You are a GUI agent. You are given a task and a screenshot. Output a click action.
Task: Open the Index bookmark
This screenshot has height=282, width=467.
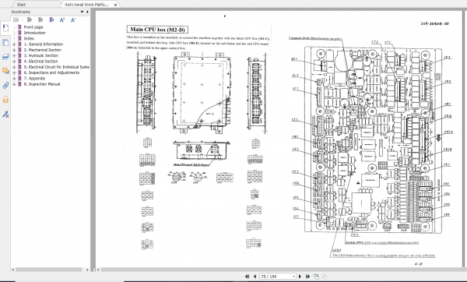(x=29, y=38)
